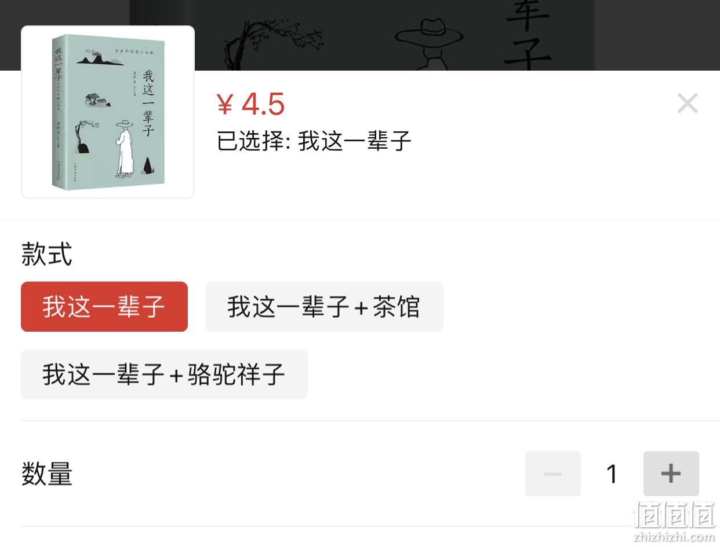Decrease quantity with the minus button
The image size is (720, 547).
click(x=553, y=473)
